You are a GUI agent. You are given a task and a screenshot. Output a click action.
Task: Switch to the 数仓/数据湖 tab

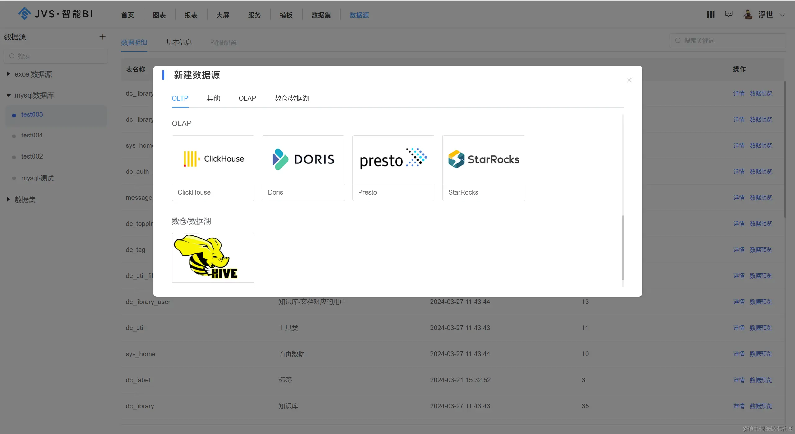pyautogui.click(x=291, y=98)
